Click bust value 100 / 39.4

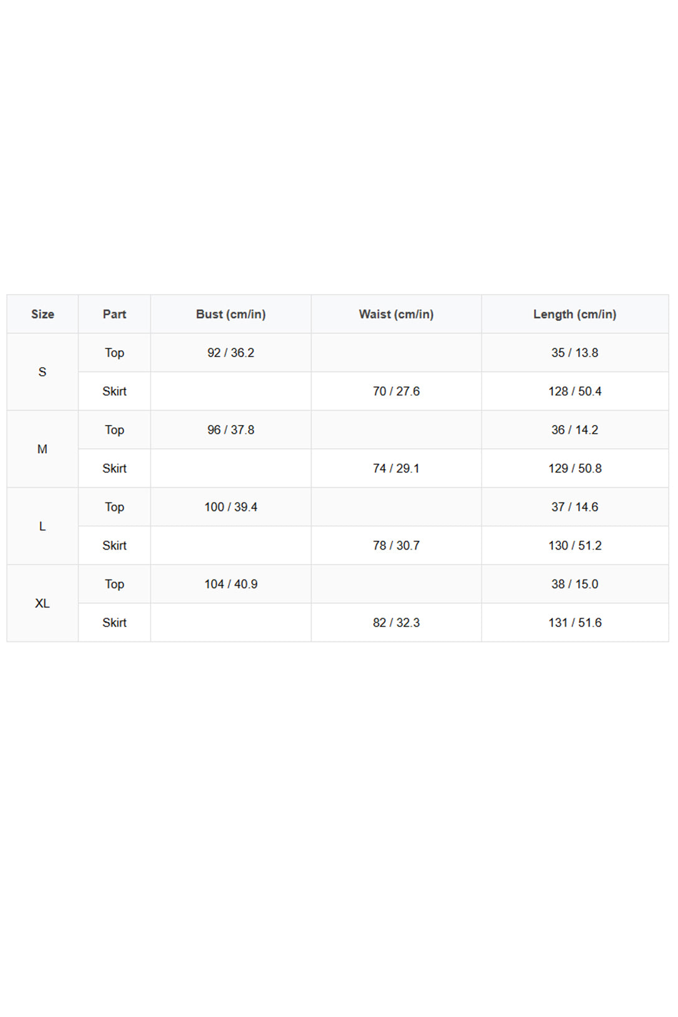[231, 507]
